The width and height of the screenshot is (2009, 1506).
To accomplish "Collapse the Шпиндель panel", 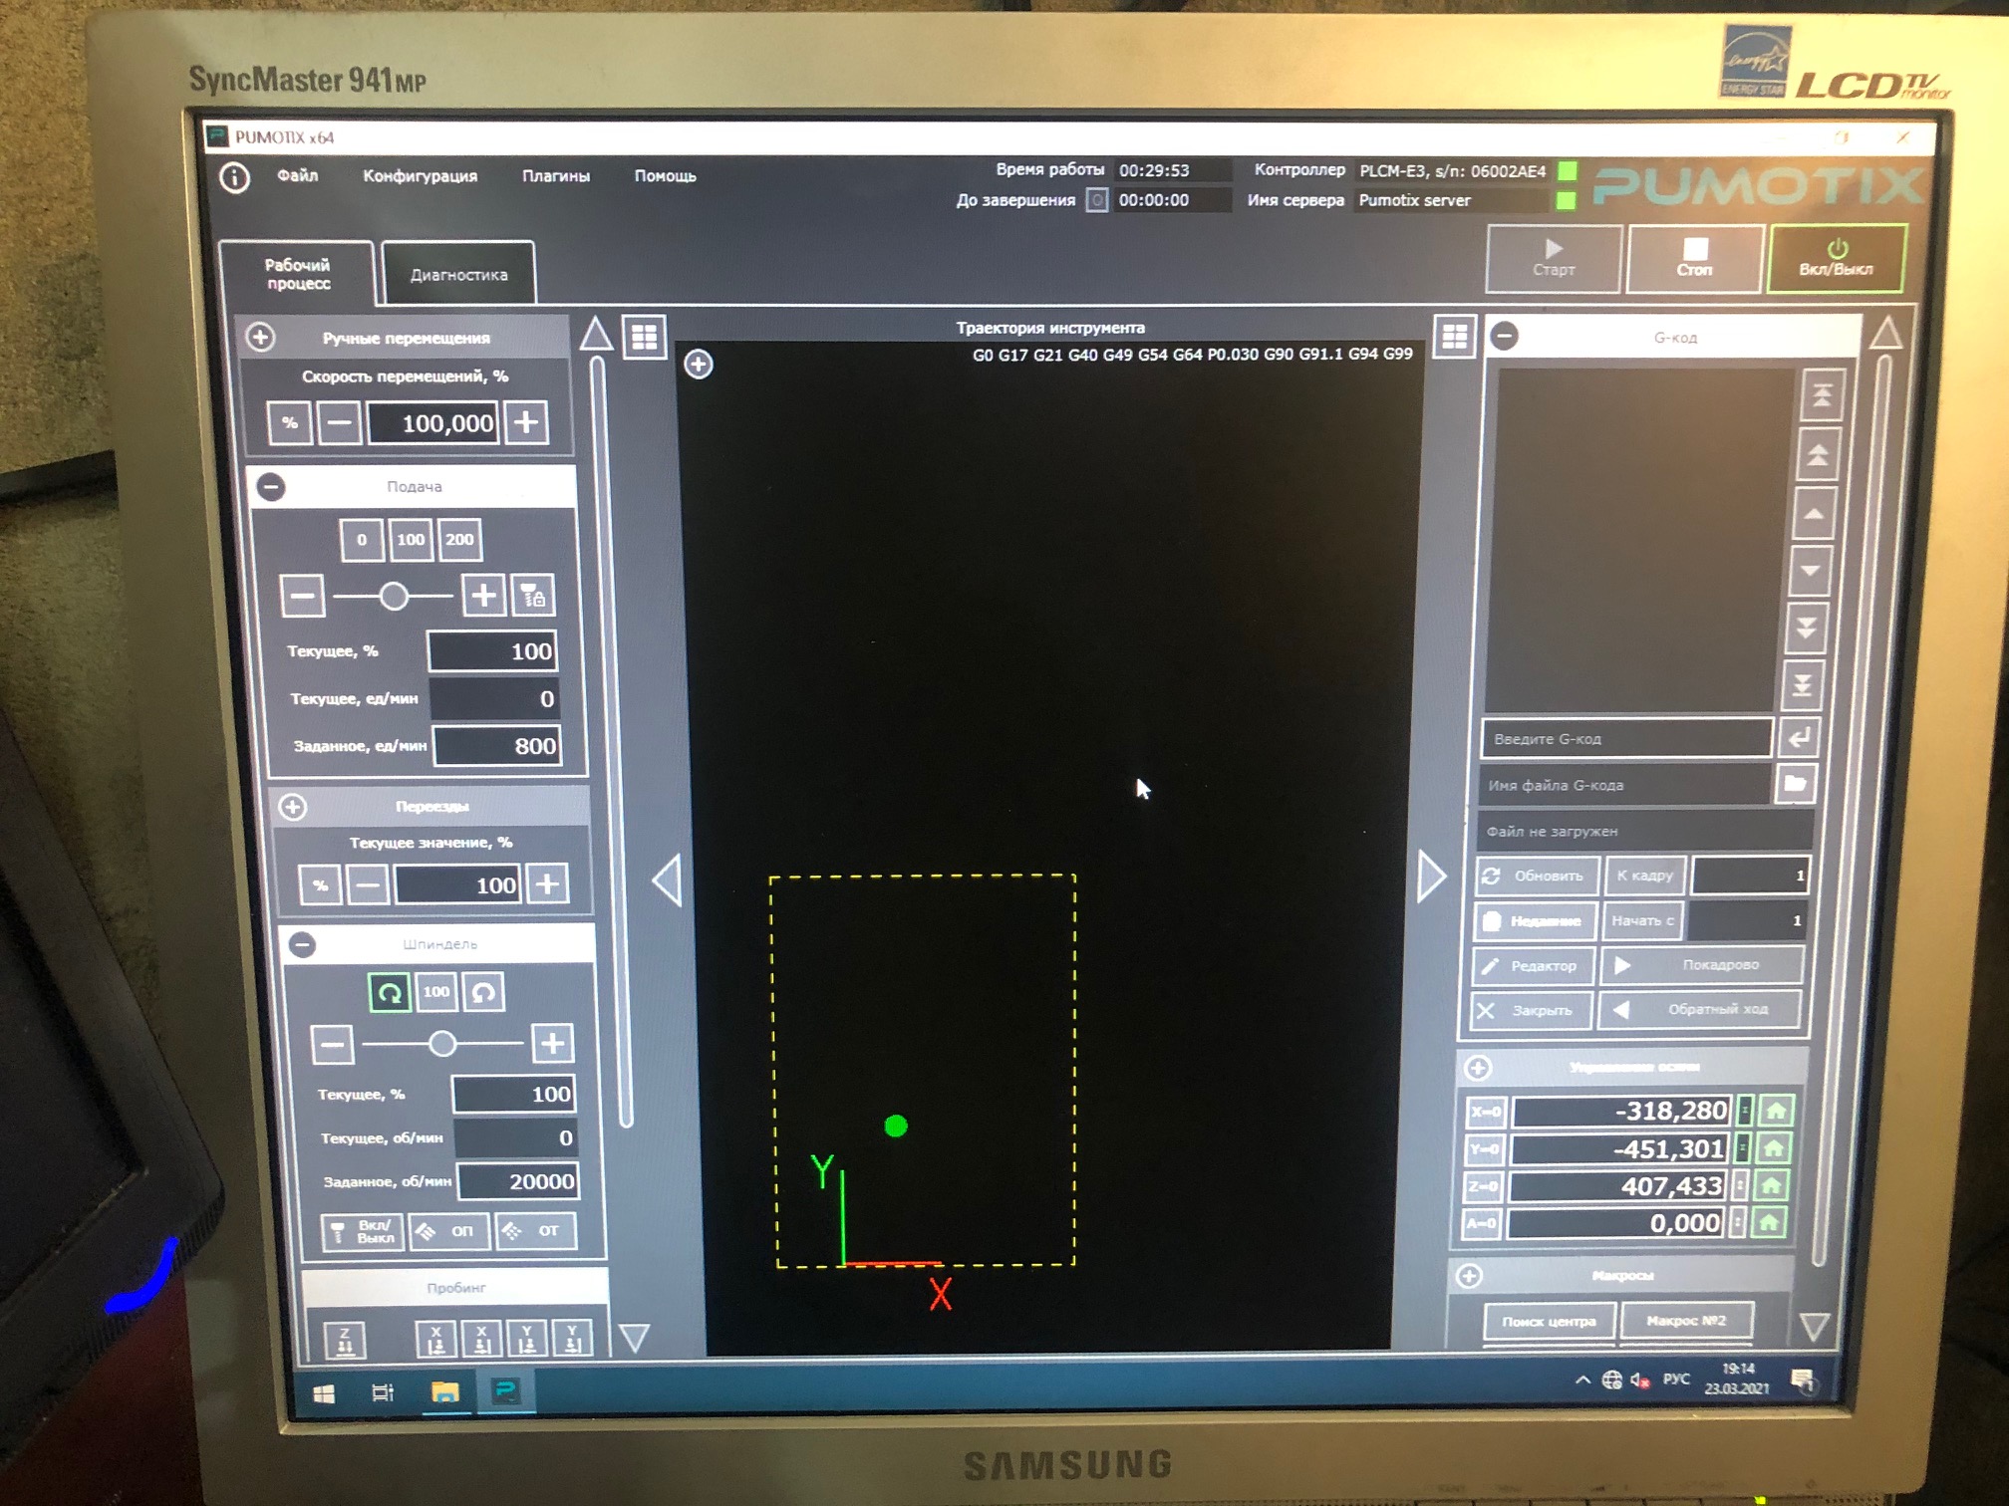I will click(x=302, y=943).
